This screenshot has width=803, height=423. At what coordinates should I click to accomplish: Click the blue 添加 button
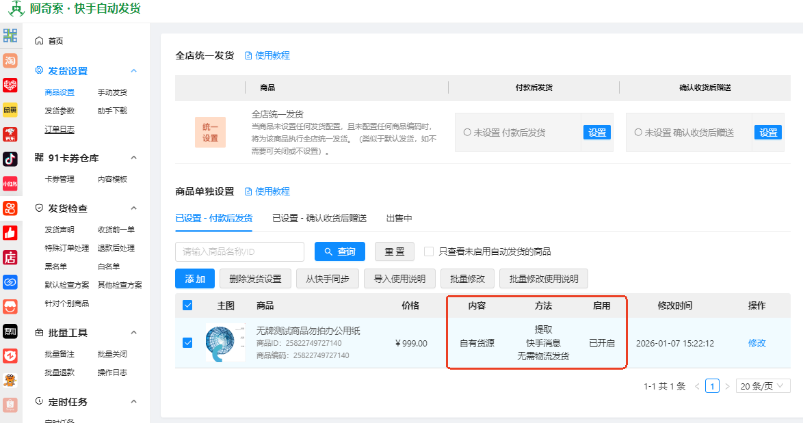tap(195, 279)
